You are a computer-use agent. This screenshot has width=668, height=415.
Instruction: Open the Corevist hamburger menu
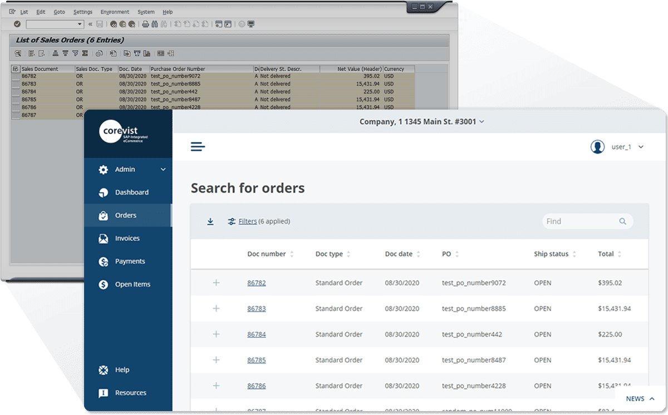pos(198,147)
